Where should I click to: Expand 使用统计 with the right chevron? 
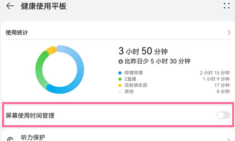click(x=229, y=32)
